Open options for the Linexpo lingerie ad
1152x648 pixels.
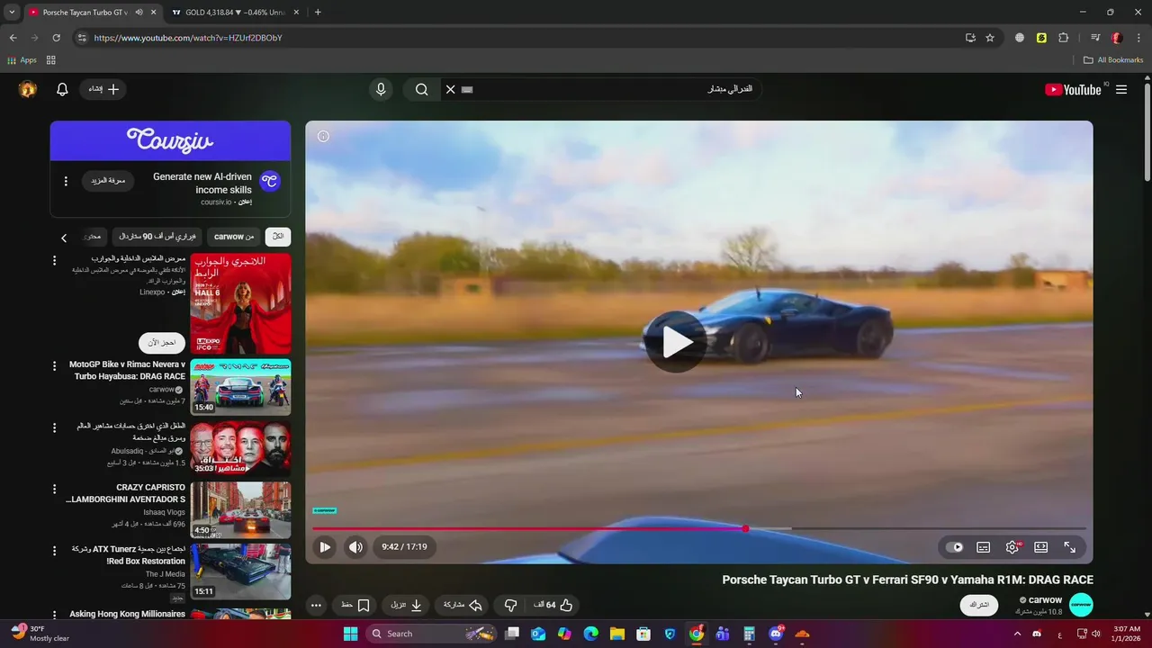(54, 260)
